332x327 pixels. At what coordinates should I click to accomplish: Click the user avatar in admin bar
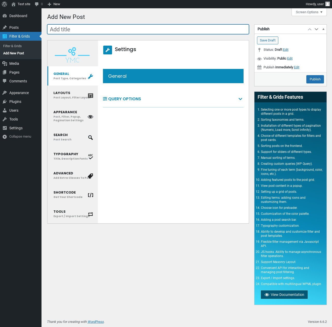click(328, 4)
